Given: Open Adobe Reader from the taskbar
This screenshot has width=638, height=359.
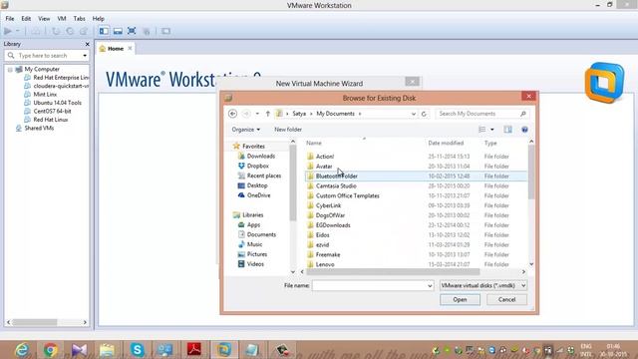Looking at the screenshot, I should tap(194, 350).
